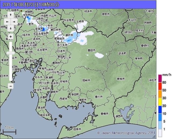Click the 一宮市 label on the map
Viewport: 172px width, 139px height.
(30, 24)
